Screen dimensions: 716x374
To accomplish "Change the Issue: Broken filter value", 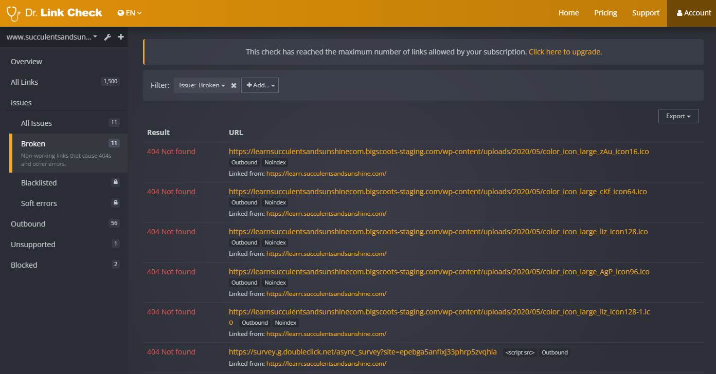I will tap(202, 85).
